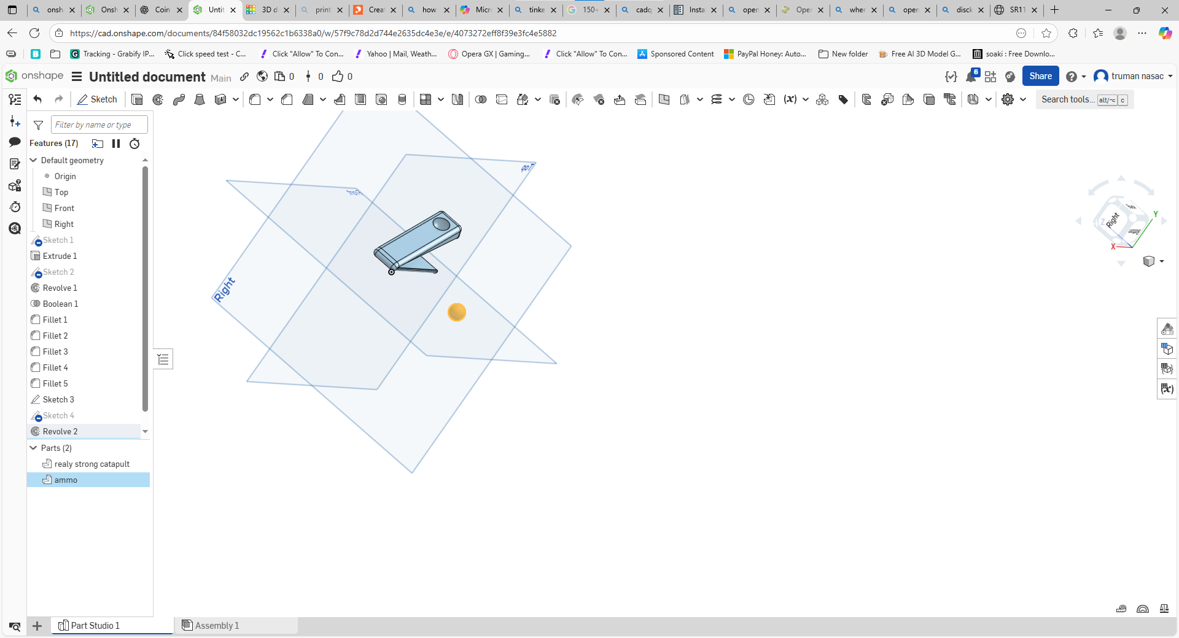1179x638 pixels.
Task: Open the Help question-mark menu
Action: point(1076,76)
